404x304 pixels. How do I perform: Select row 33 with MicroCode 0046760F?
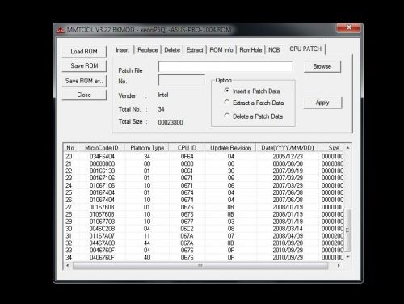pos(204,250)
